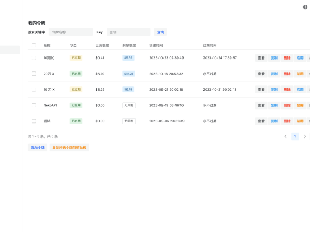The image size is (310, 232).
Task: Click 查看 for the 10 刀 X token
Action: [x=261, y=89]
